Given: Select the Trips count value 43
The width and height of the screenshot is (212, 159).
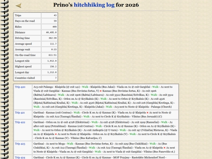Looking at the screenshot, I should [55, 15].
